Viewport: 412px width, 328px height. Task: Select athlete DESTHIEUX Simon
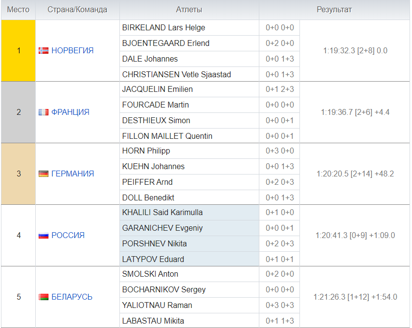[157, 120]
